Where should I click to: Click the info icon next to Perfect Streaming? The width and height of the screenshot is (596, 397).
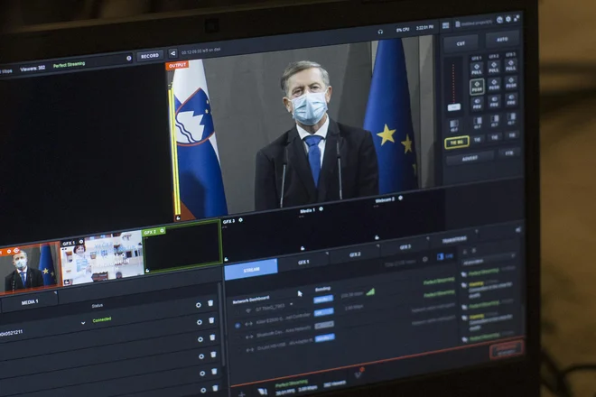tap(129, 58)
